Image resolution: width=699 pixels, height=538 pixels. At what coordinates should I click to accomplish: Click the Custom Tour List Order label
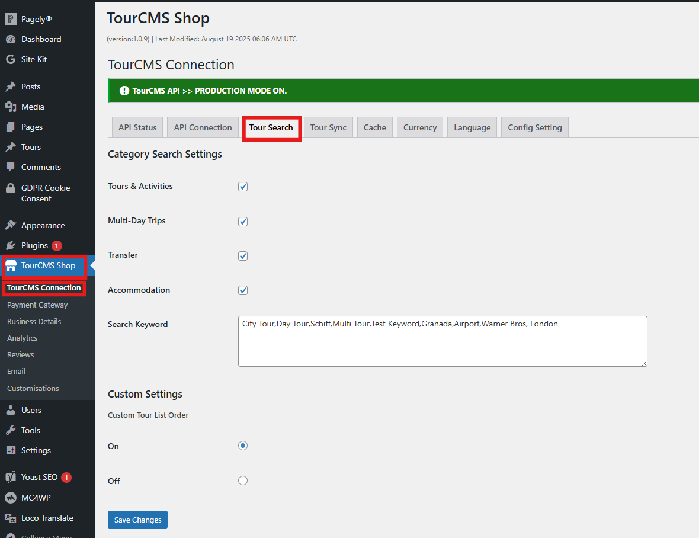click(148, 415)
